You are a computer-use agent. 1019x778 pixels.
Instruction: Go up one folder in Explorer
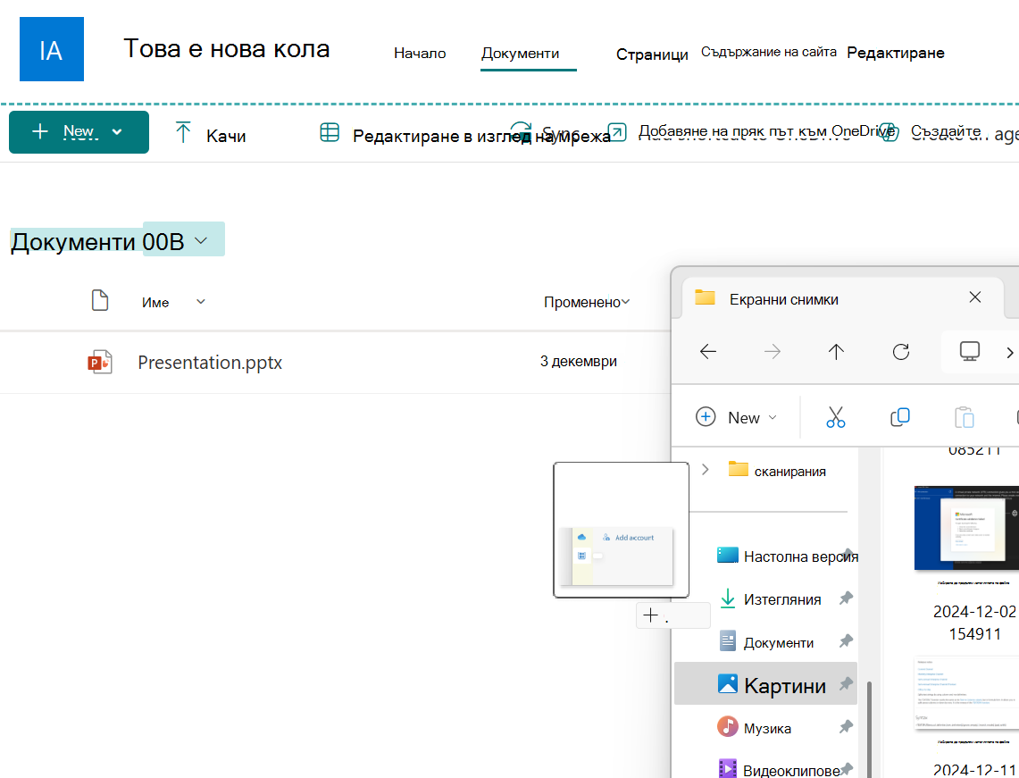point(836,352)
